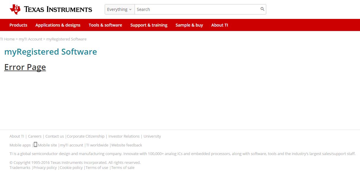
Task: Open the TI worldwide footer link
Action: point(97,145)
